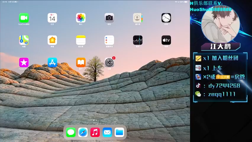The width and height of the screenshot is (252, 142).
Task: Open Settings with the red badge
Action: click(109, 62)
